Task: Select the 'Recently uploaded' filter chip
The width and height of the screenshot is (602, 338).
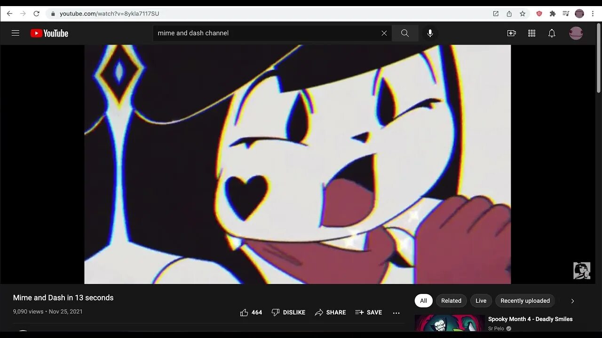Action: 525,301
